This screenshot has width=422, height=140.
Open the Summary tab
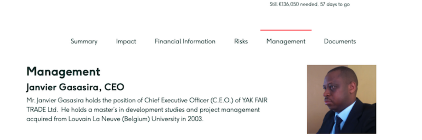(x=84, y=42)
